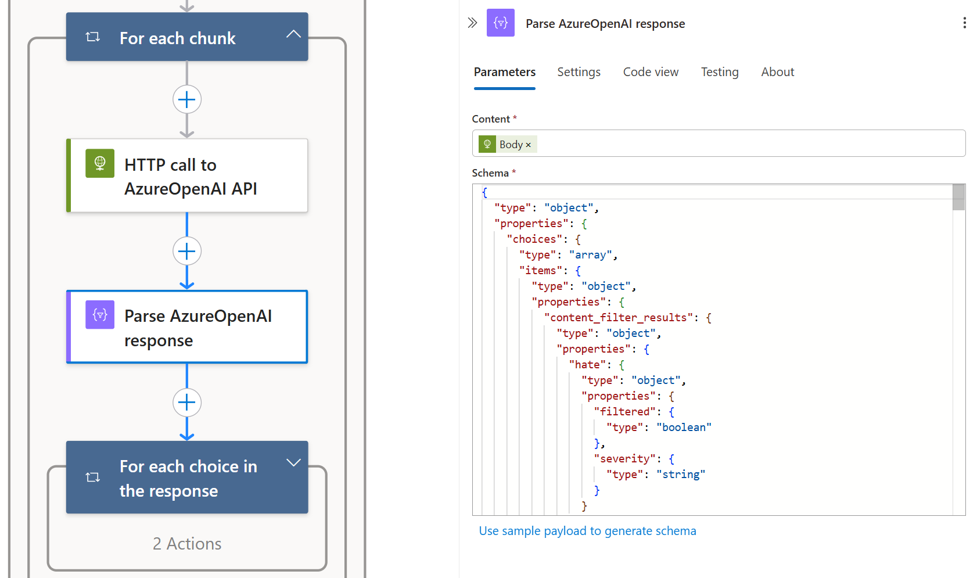Add an action after Parse AzureOpenAI response
977x578 pixels.
[186, 402]
